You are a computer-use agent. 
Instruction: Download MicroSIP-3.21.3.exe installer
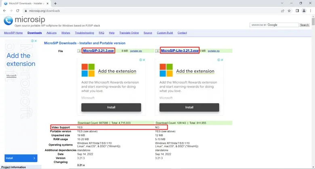pyautogui.click(x=98, y=51)
